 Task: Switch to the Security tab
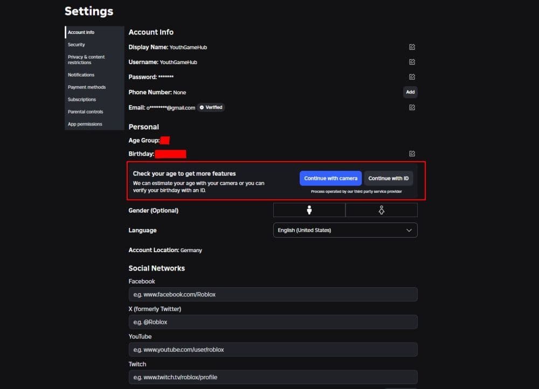tap(75, 44)
